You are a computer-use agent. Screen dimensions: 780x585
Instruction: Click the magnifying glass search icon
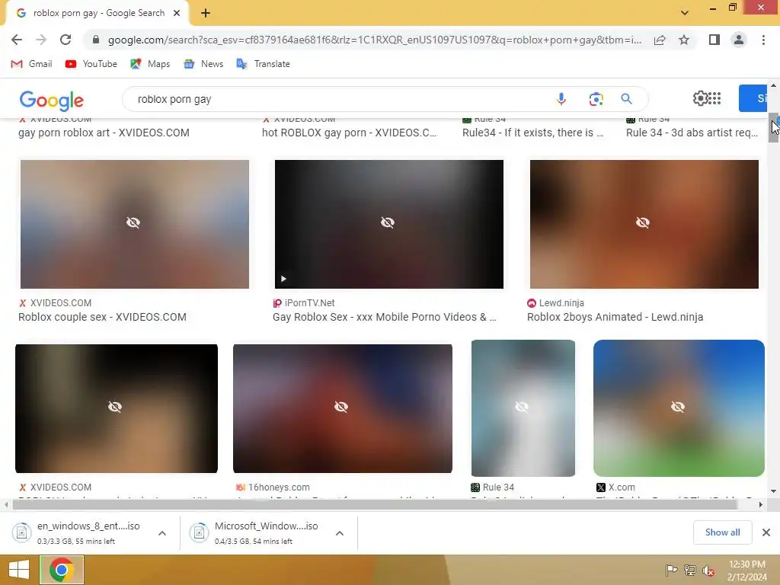pos(626,99)
